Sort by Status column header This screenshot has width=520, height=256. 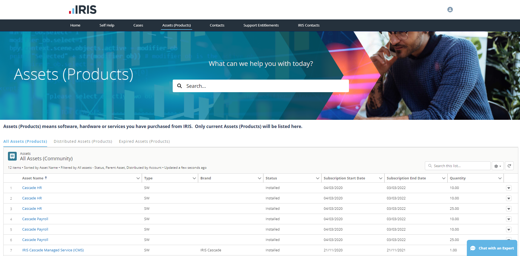coord(271,178)
